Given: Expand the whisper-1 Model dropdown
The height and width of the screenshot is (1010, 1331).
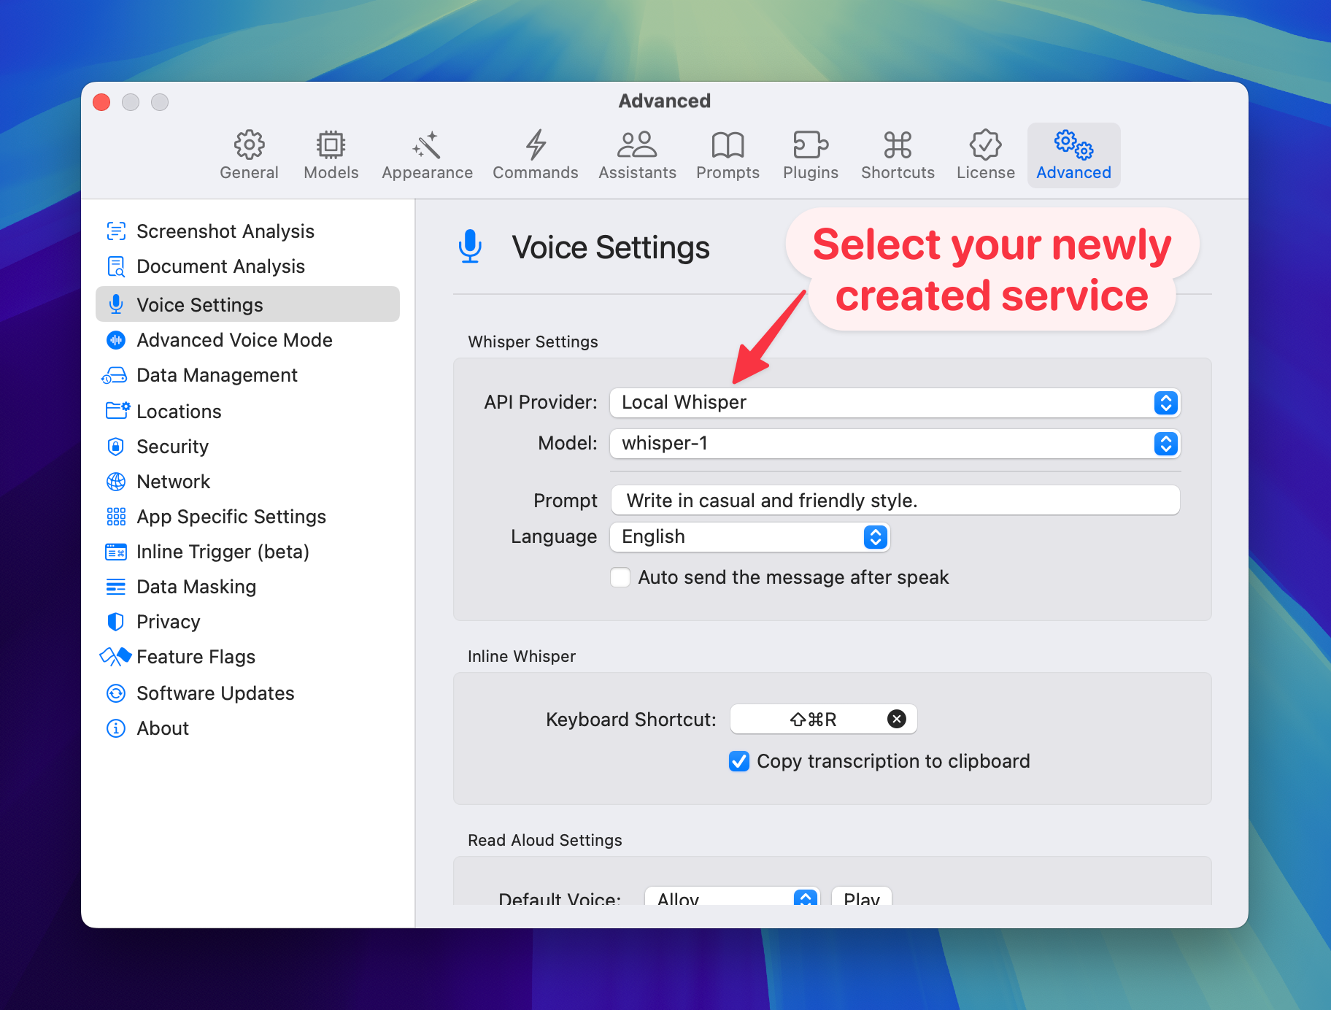Looking at the screenshot, I should pyautogui.click(x=895, y=444).
